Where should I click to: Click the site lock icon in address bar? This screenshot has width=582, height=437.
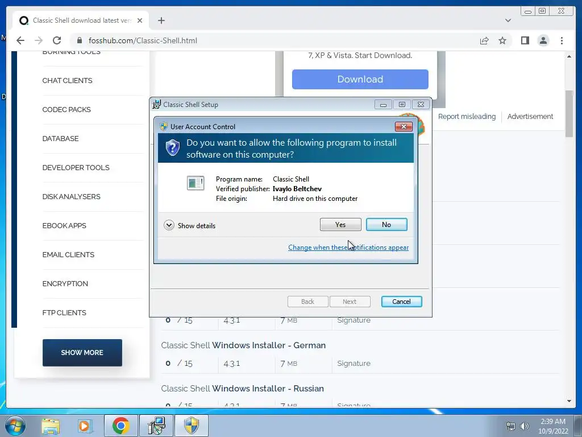click(78, 40)
